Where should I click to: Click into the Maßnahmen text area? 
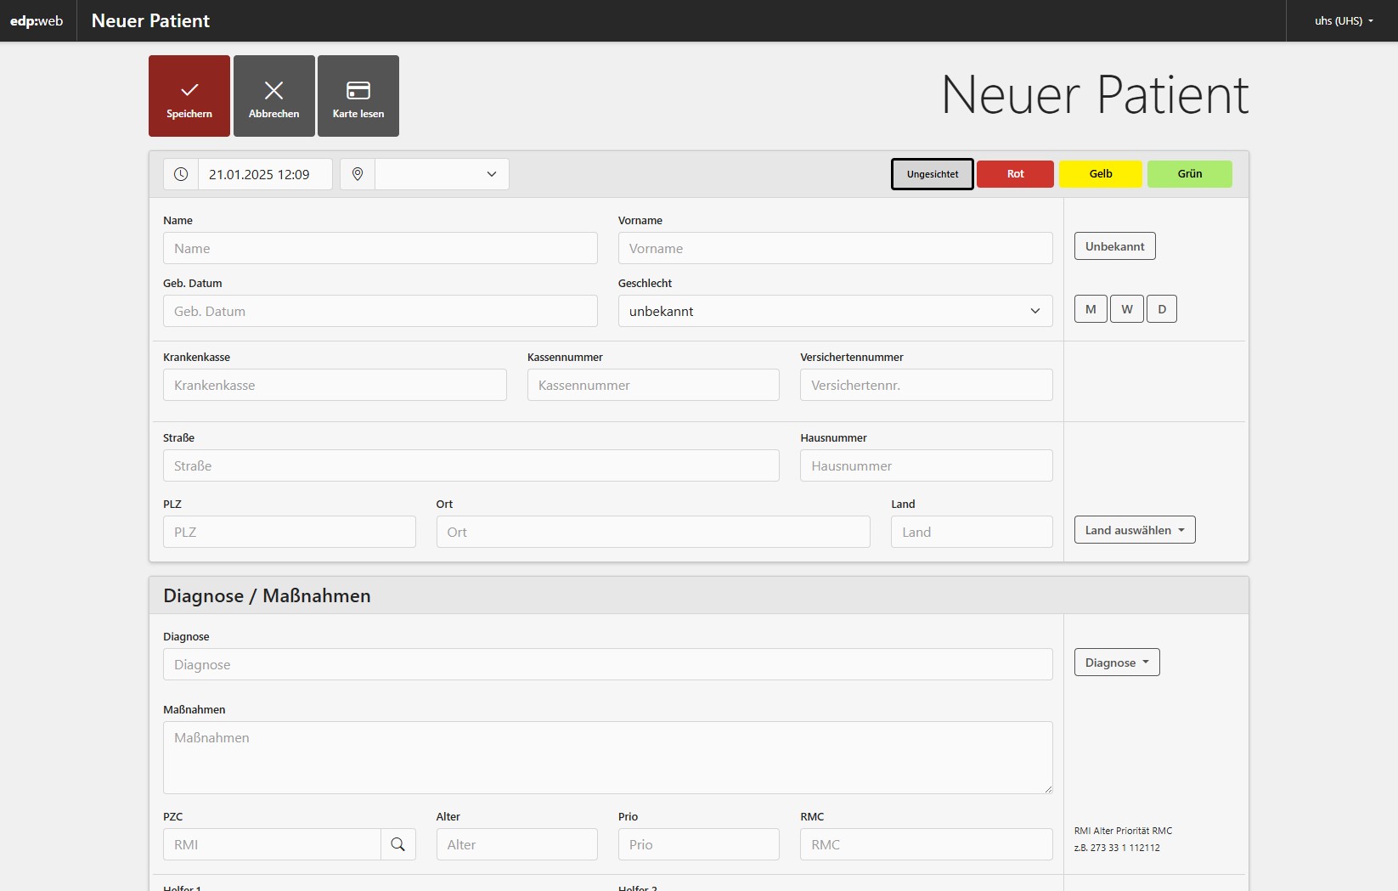[x=608, y=758]
